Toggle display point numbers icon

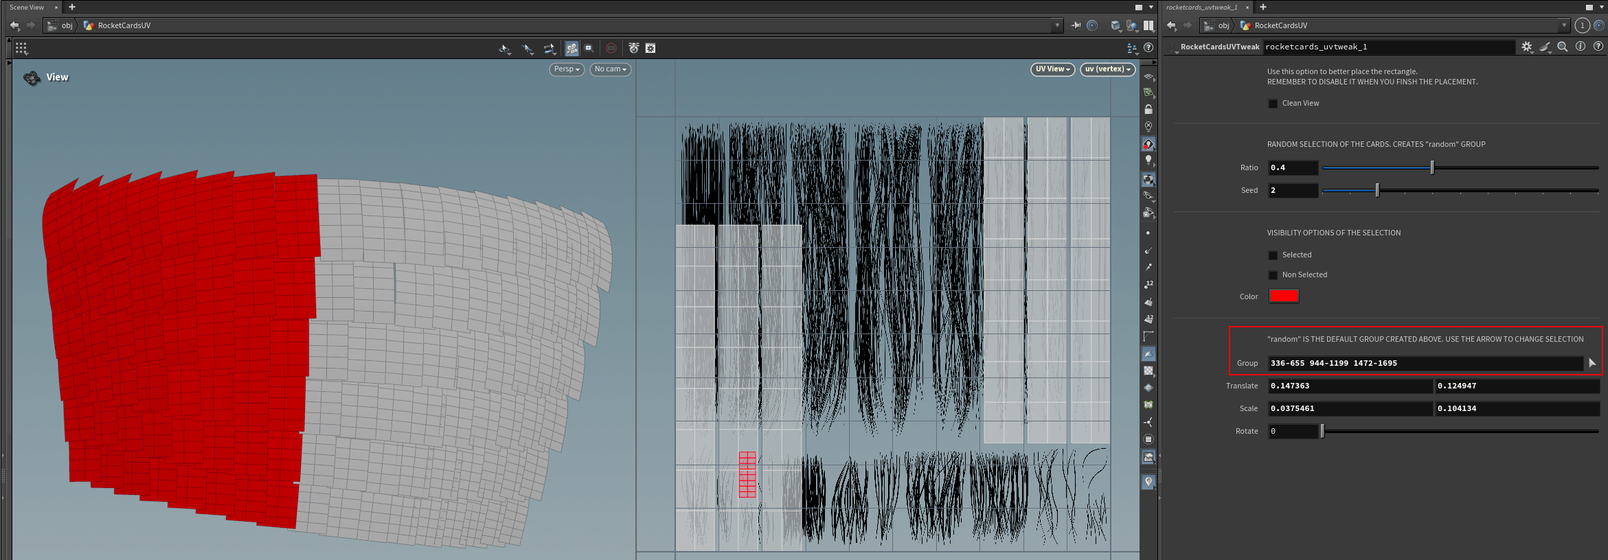[x=1148, y=284]
